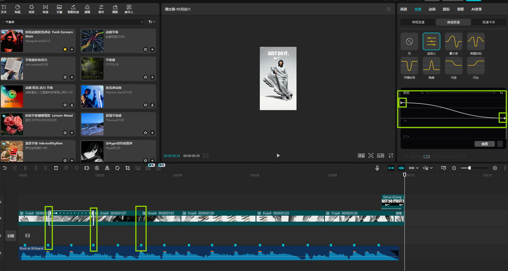Screen dimensions: 508x271
Task: Switch to the 动画 animation tab
Action: coord(432,9)
